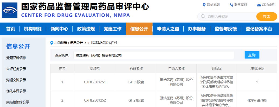Click acceptance number CXHL2501252
This screenshot has height=107, width=279.
click(95, 101)
